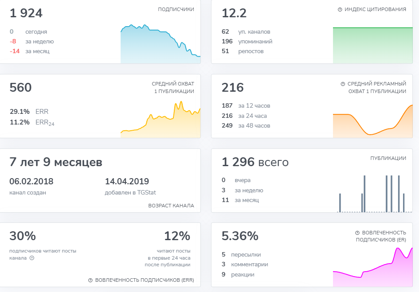Click the blue subscribers trend chart
Viewport: 419px width, 292px height.
click(160, 44)
